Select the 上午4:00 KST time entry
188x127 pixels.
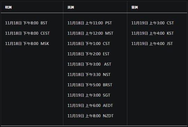[x=152, y=33]
